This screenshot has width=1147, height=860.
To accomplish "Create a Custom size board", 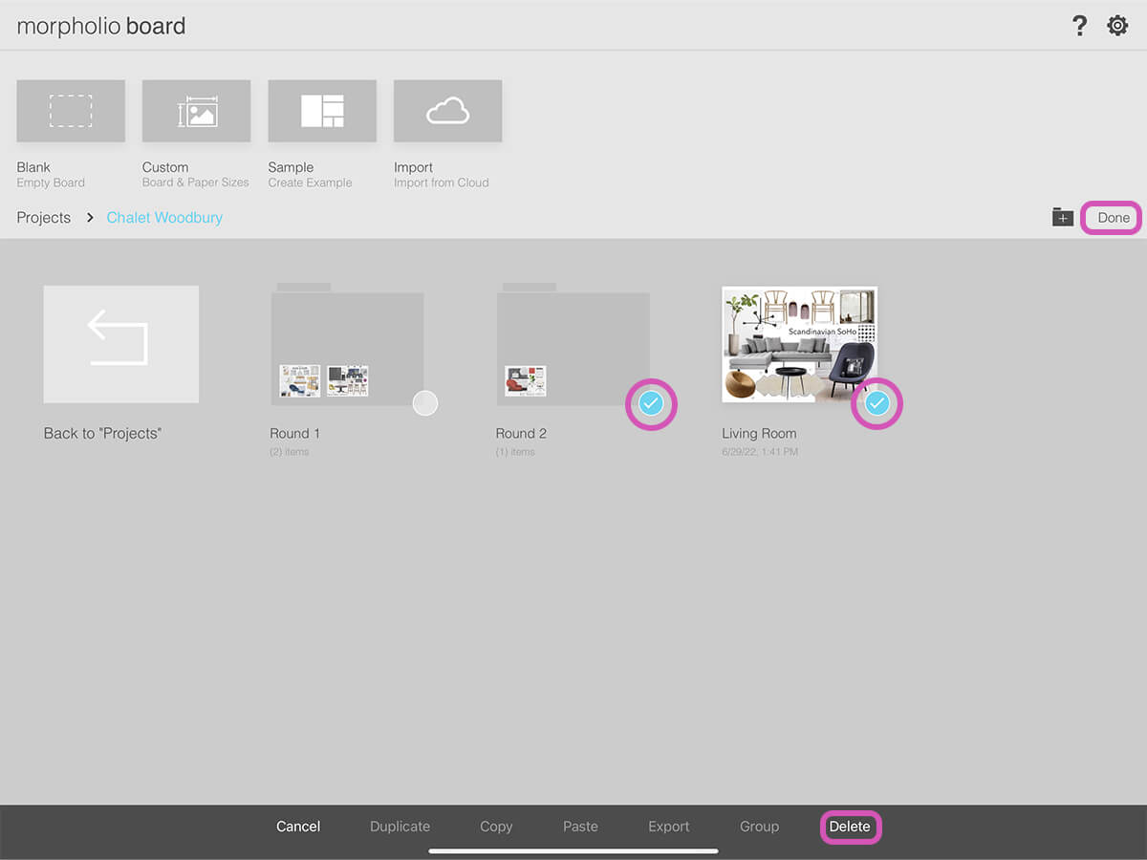I will (196, 111).
